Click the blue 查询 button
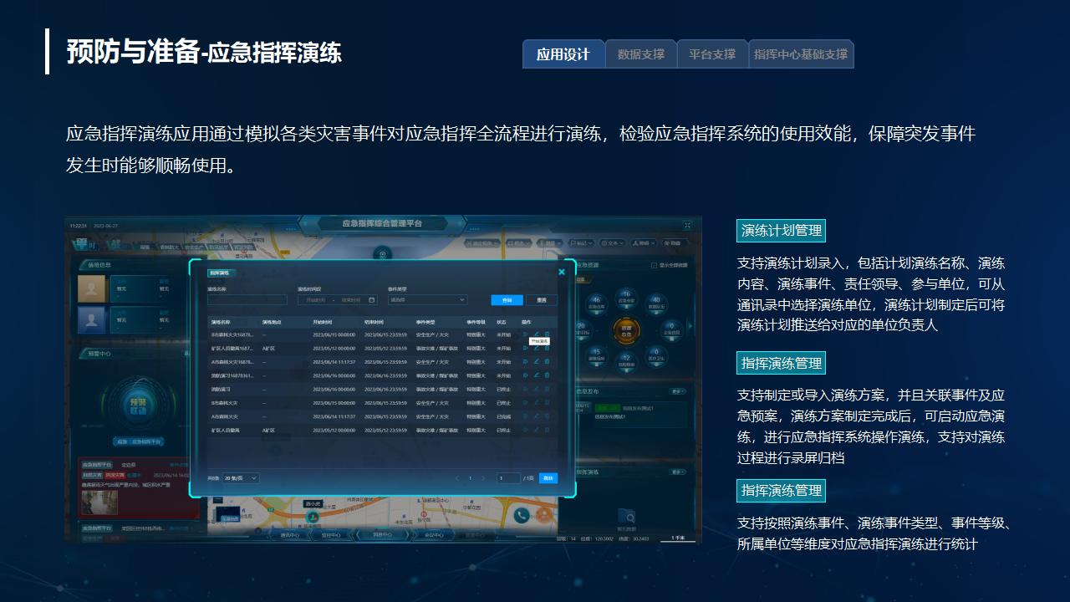Image resolution: width=1070 pixels, height=602 pixels. pyautogui.click(x=507, y=300)
